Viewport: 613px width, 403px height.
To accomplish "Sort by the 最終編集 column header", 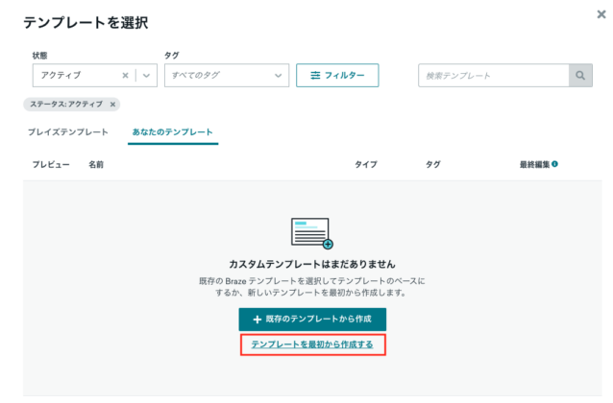I will point(534,165).
